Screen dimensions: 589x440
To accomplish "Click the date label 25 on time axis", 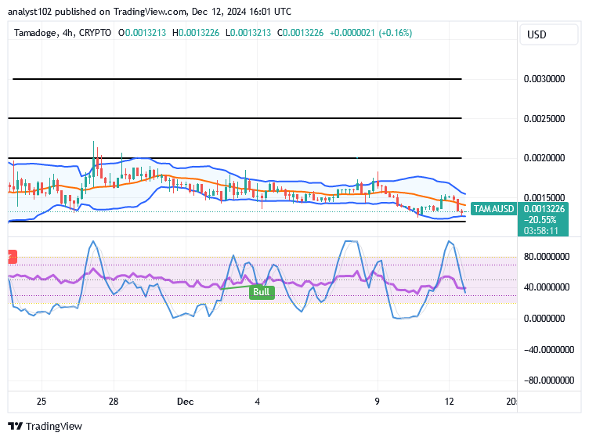I will click(42, 402).
